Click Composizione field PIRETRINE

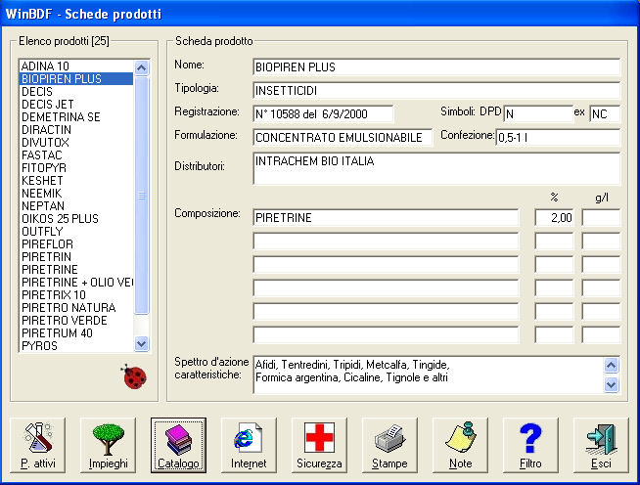coord(386,218)
